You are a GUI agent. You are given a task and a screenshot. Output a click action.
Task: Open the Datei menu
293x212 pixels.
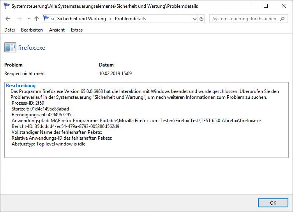9,30
